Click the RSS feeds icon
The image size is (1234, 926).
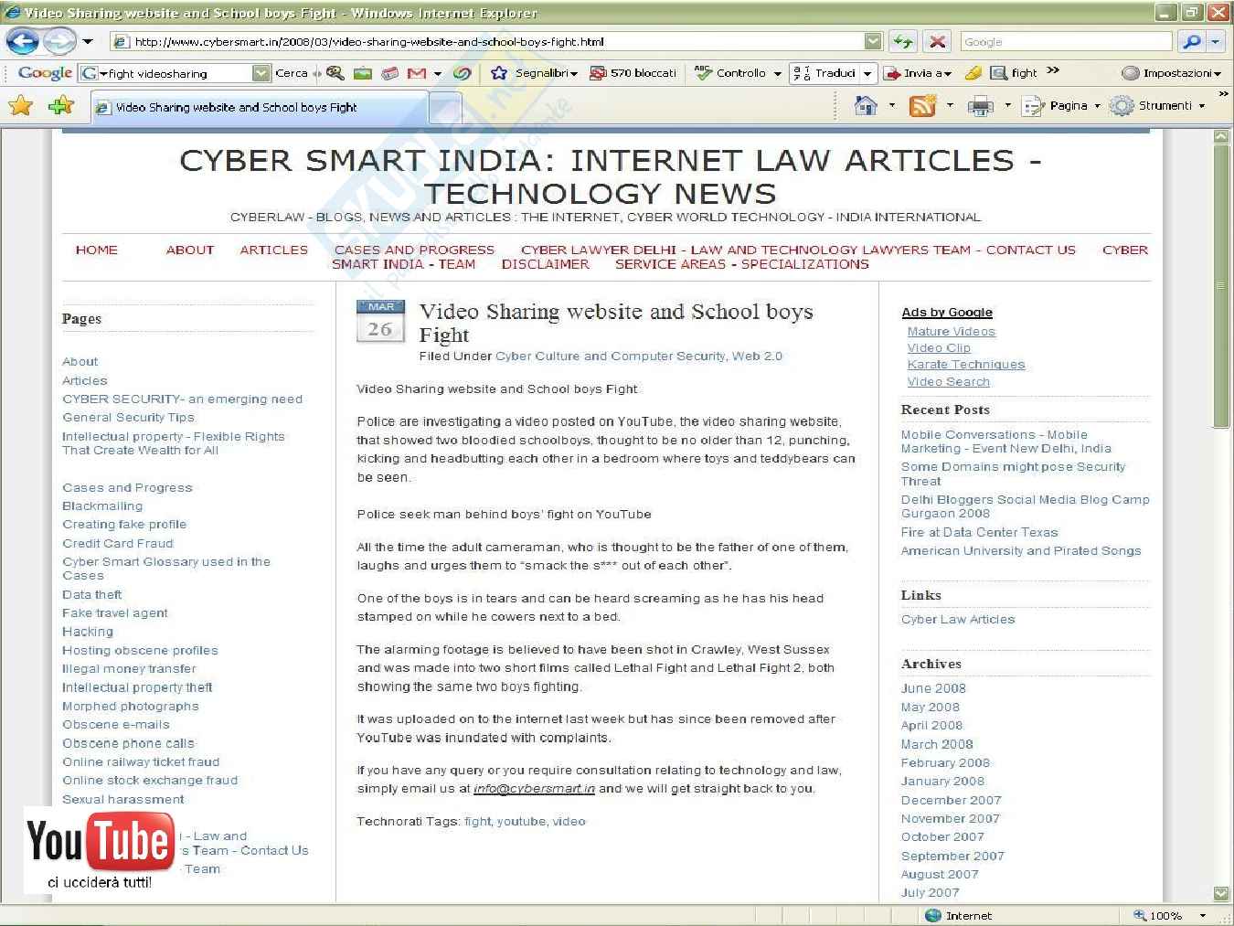[922, 106]
